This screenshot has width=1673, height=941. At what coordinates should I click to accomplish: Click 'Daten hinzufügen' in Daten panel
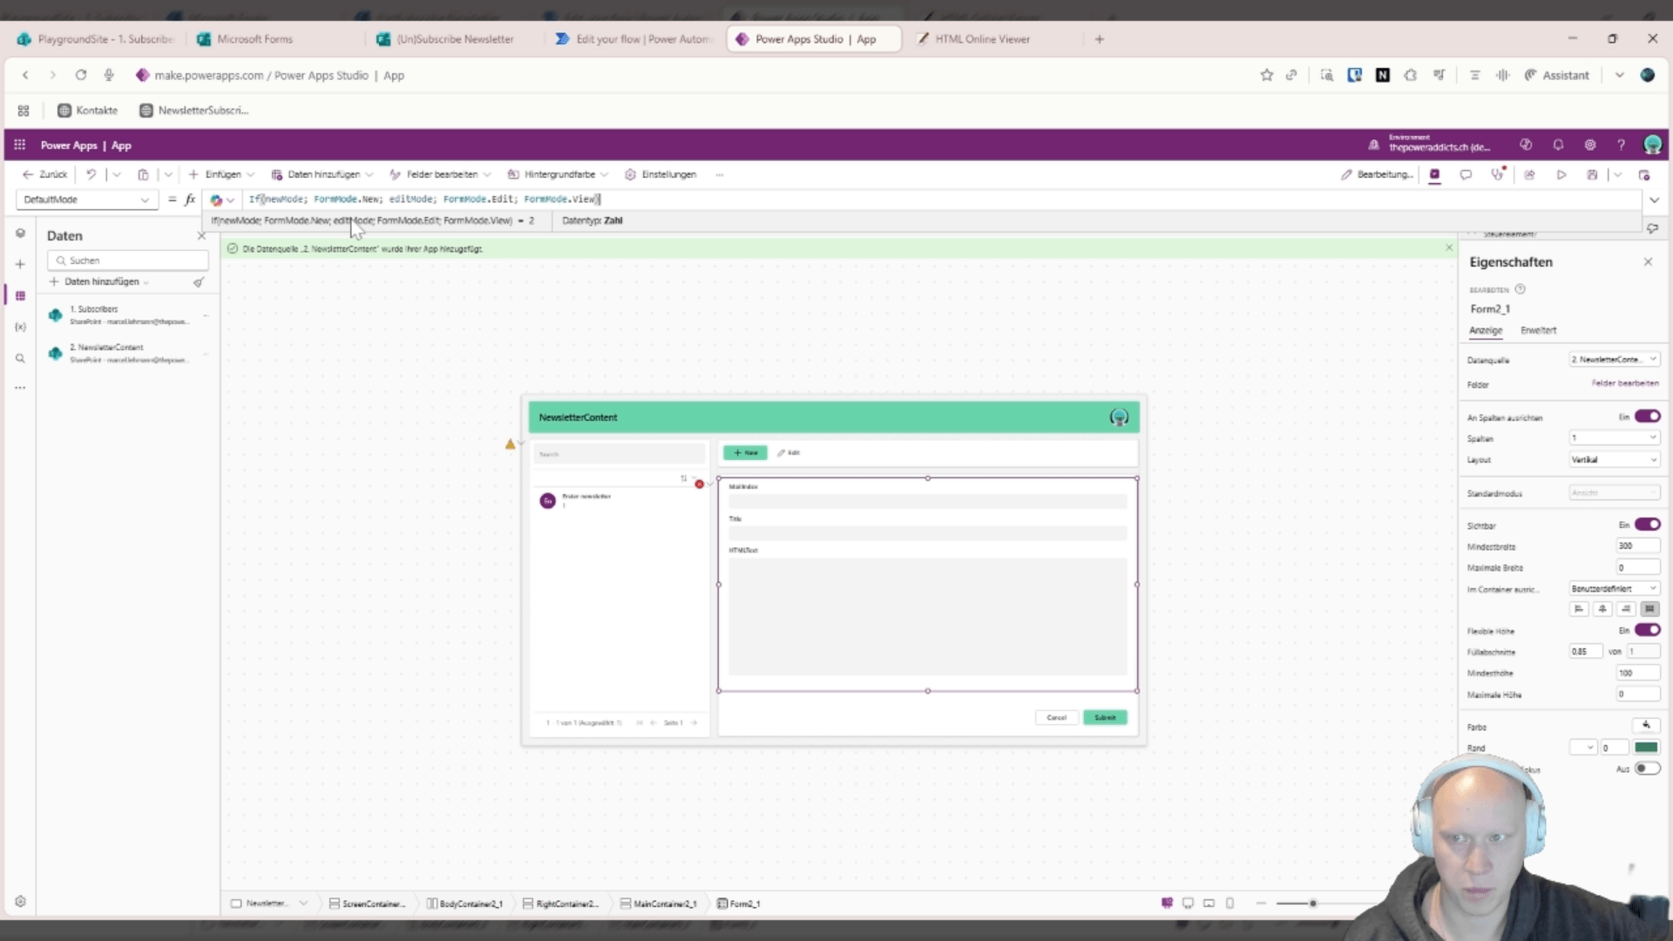(98, 281)
